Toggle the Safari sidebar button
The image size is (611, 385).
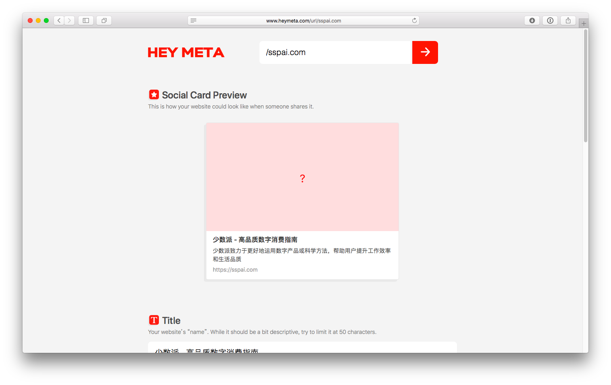(86, 20)
